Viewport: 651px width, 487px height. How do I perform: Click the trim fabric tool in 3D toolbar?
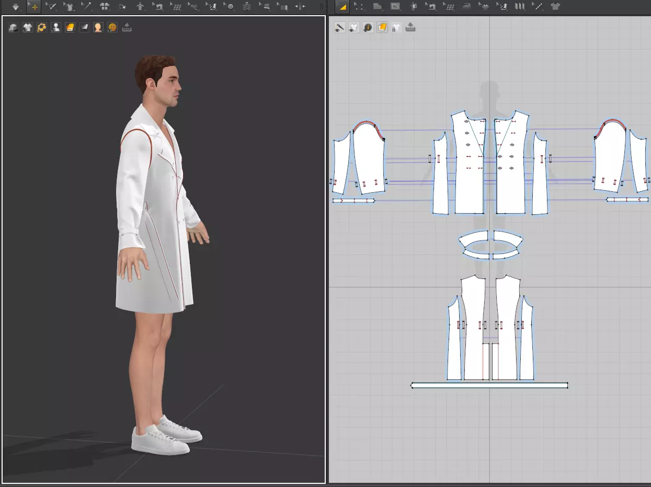pyautogui.click(x=265, y=7)
